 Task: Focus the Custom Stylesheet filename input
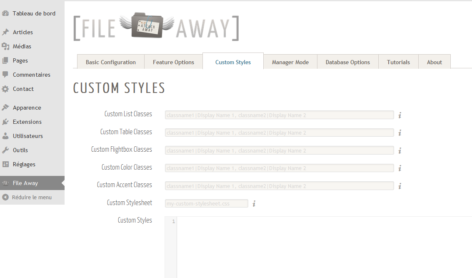(x=207, y=204)
